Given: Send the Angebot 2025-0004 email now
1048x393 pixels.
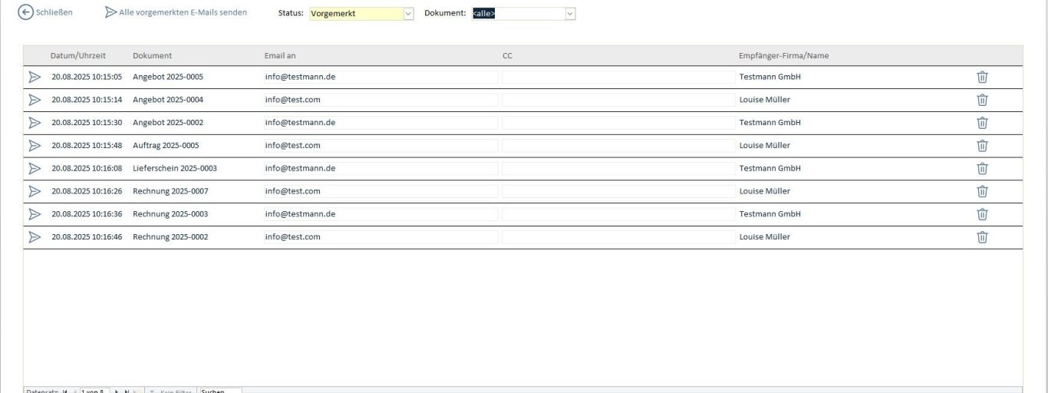Looking at the screenshot, I should click(35, 100).
